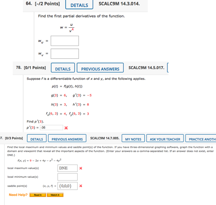The height and width of the screenshot is (205, 216).
Task: Click the 'Need Help?' text
Action: point(18,195)
